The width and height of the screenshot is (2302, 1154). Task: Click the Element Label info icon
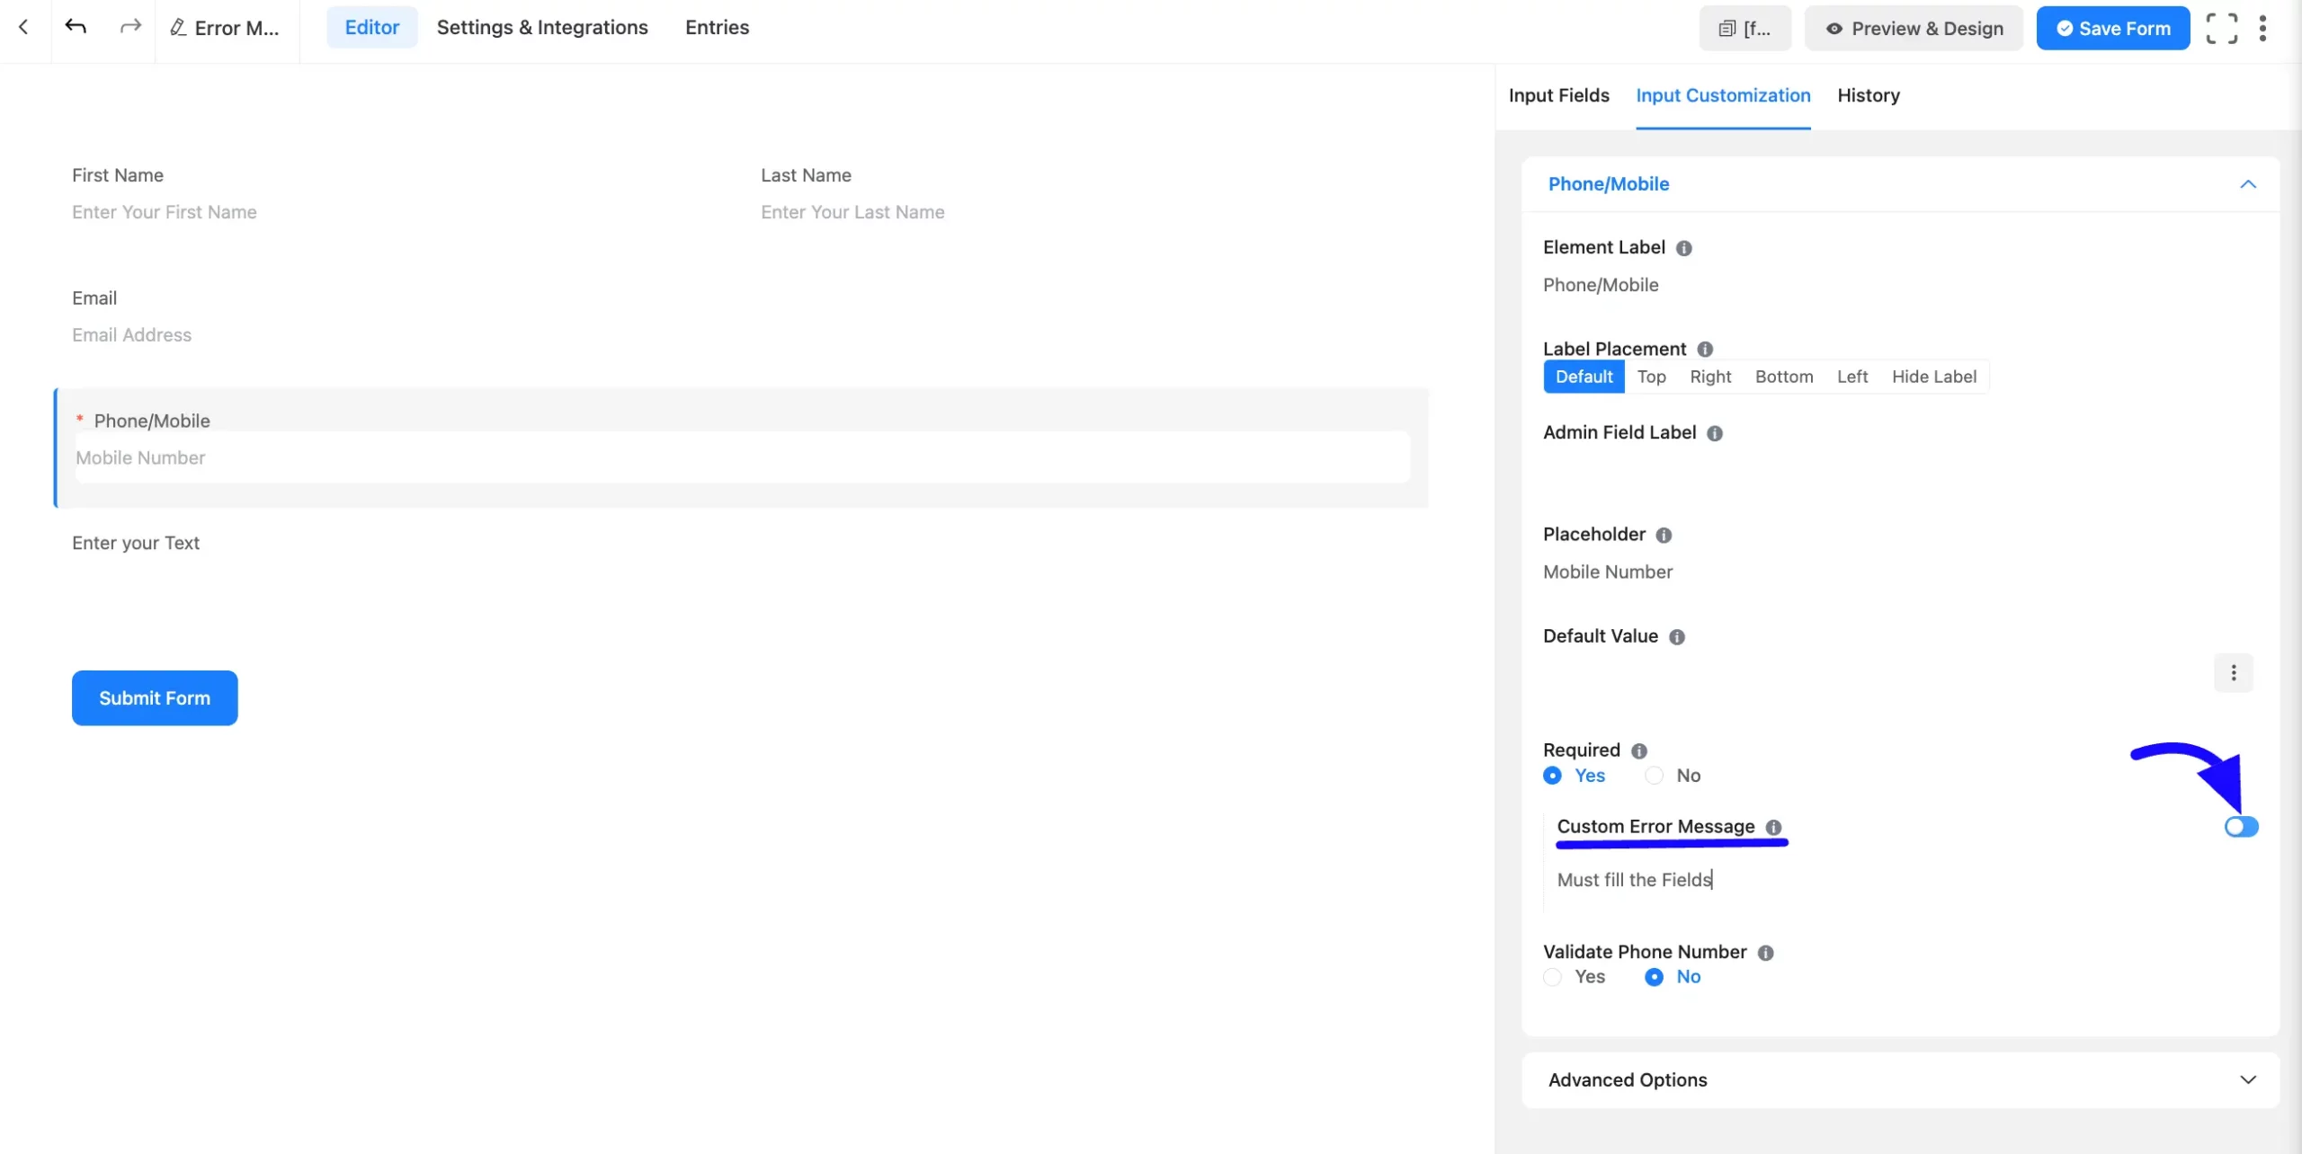(x=1683, y=248)
